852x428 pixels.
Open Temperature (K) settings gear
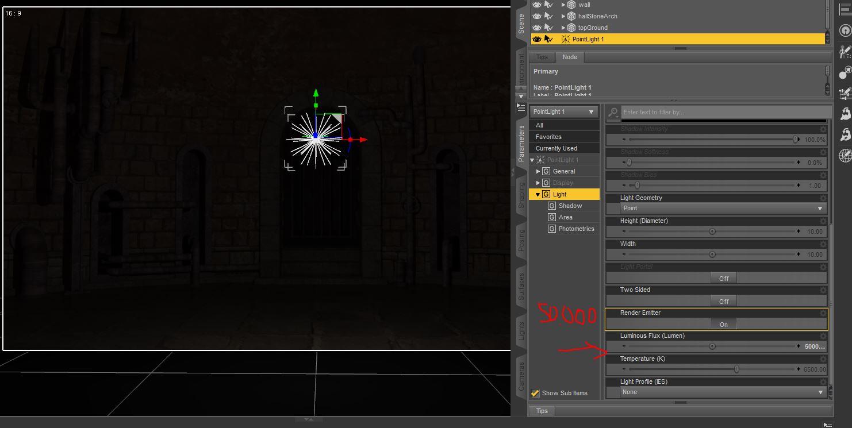(x=823, y=359)
